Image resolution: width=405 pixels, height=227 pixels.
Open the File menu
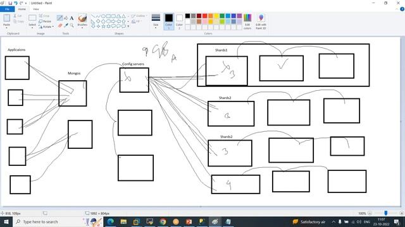[x=7, y=9]
